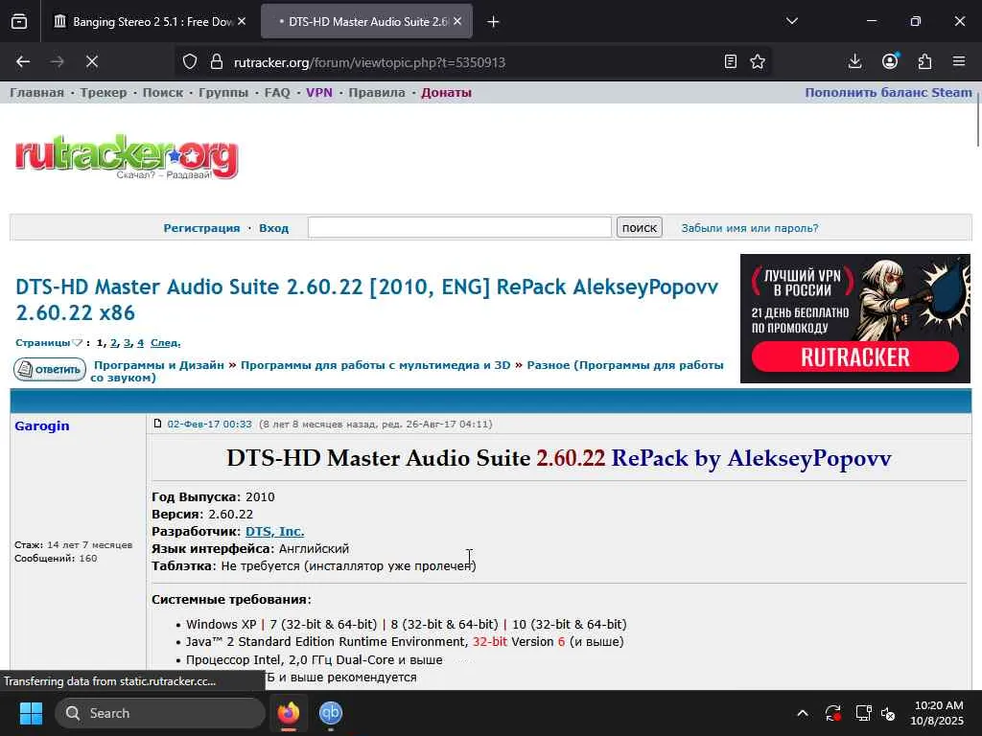
Task: Bookmark this page with star icon
Action: [758, 61]
